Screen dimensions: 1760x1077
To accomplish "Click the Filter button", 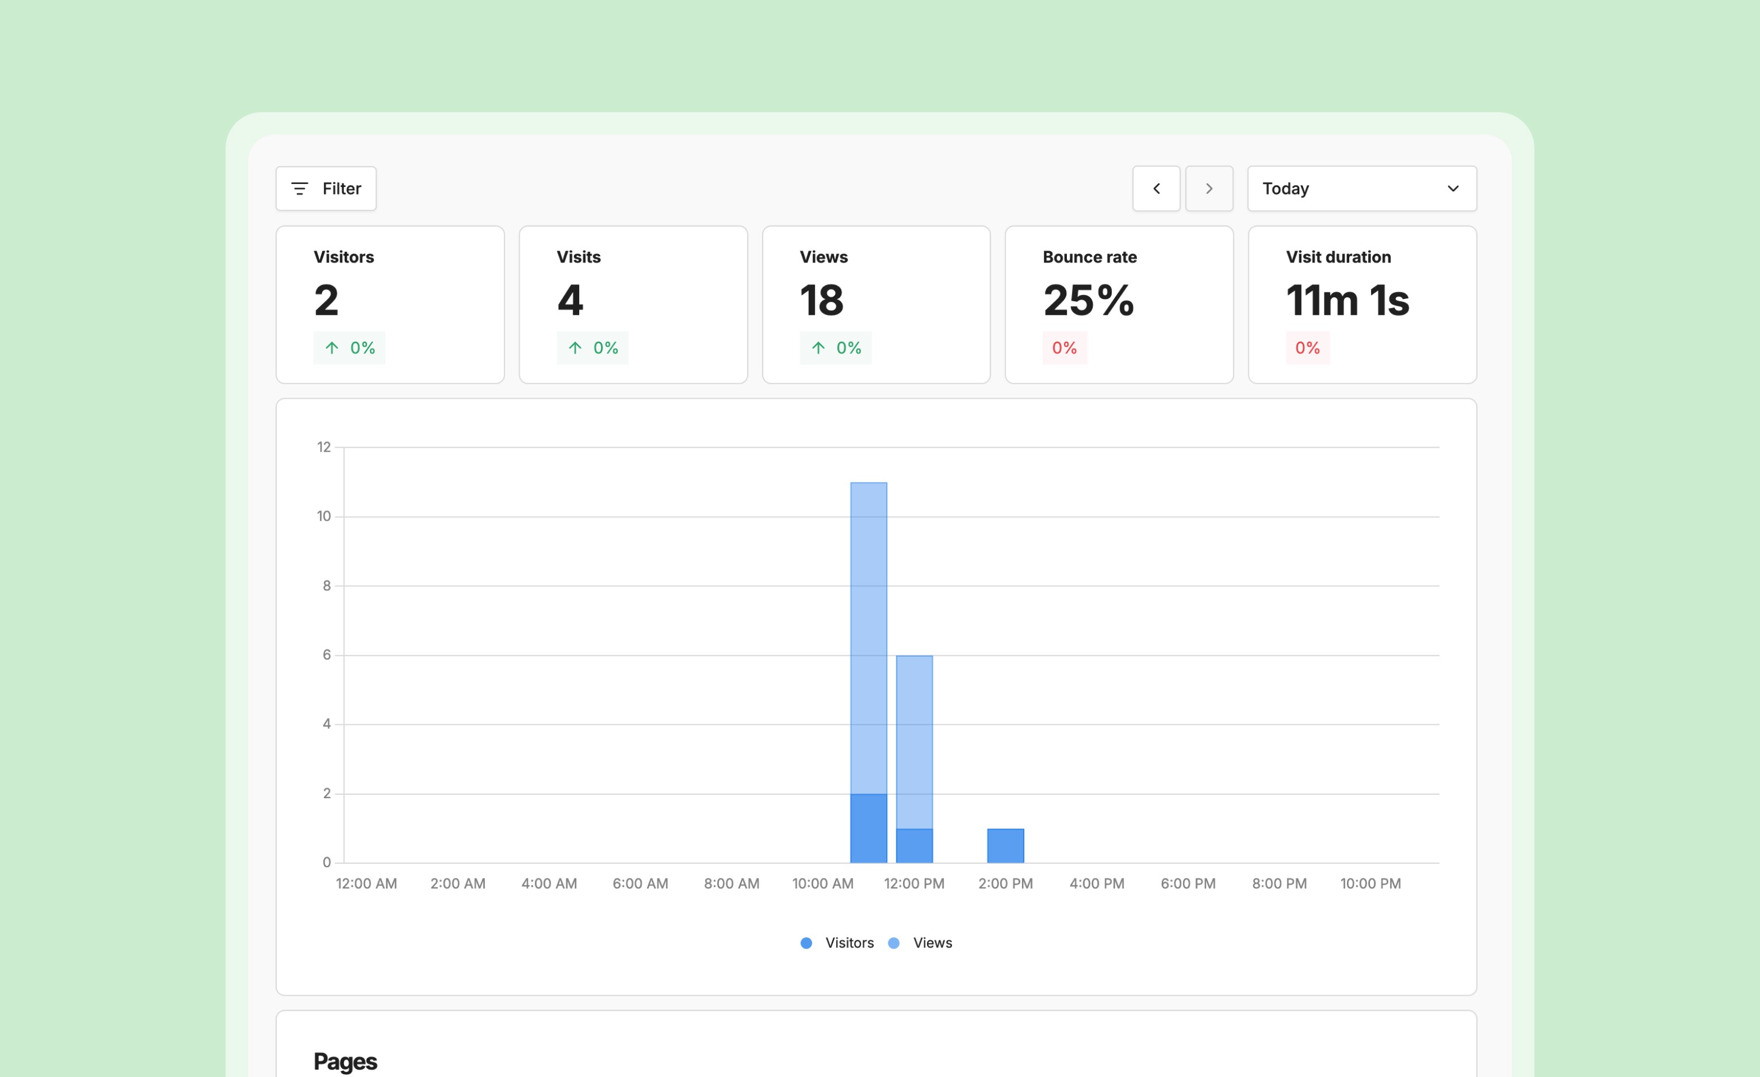I will (326, 188).
